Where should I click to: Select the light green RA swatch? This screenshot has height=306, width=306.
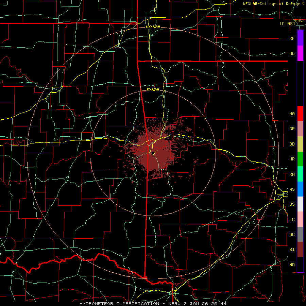(300, 174)
